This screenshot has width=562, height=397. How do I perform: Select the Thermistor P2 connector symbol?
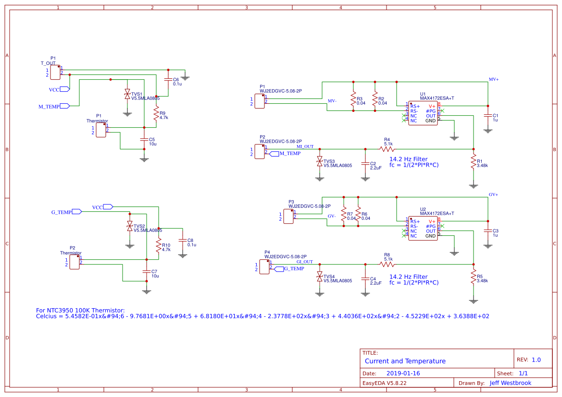pos(74,263)
